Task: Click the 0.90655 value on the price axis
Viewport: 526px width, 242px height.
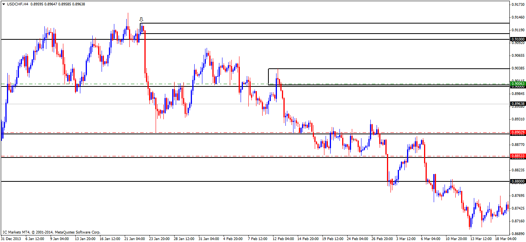Action: [x=518, y=56]
